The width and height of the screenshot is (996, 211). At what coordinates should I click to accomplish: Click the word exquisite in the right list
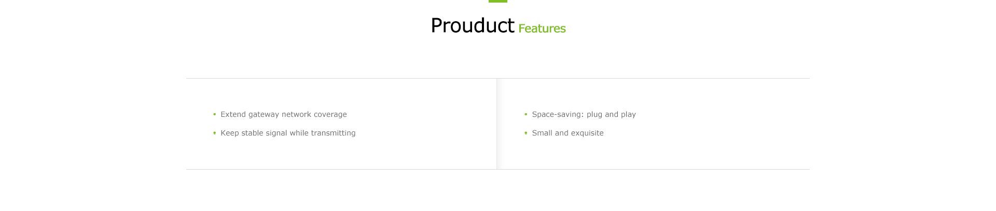click(587, 133)
